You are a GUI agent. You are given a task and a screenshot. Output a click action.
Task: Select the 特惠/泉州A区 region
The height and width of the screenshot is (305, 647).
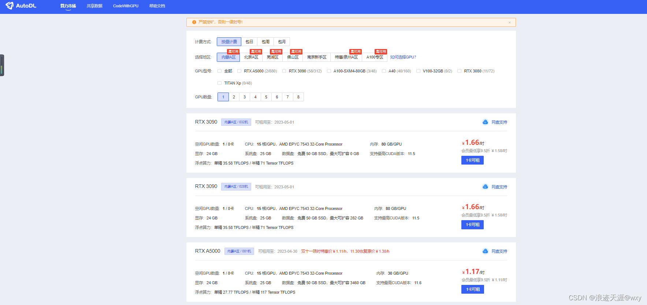click(x=346, y=57)
